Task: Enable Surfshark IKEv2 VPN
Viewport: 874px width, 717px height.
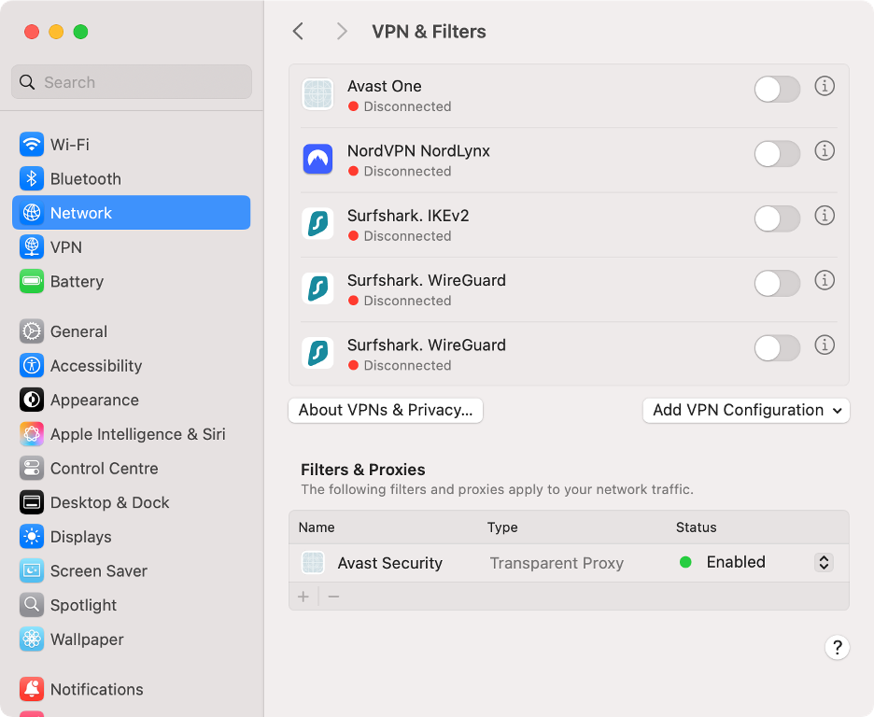Action: coord(777,218)
